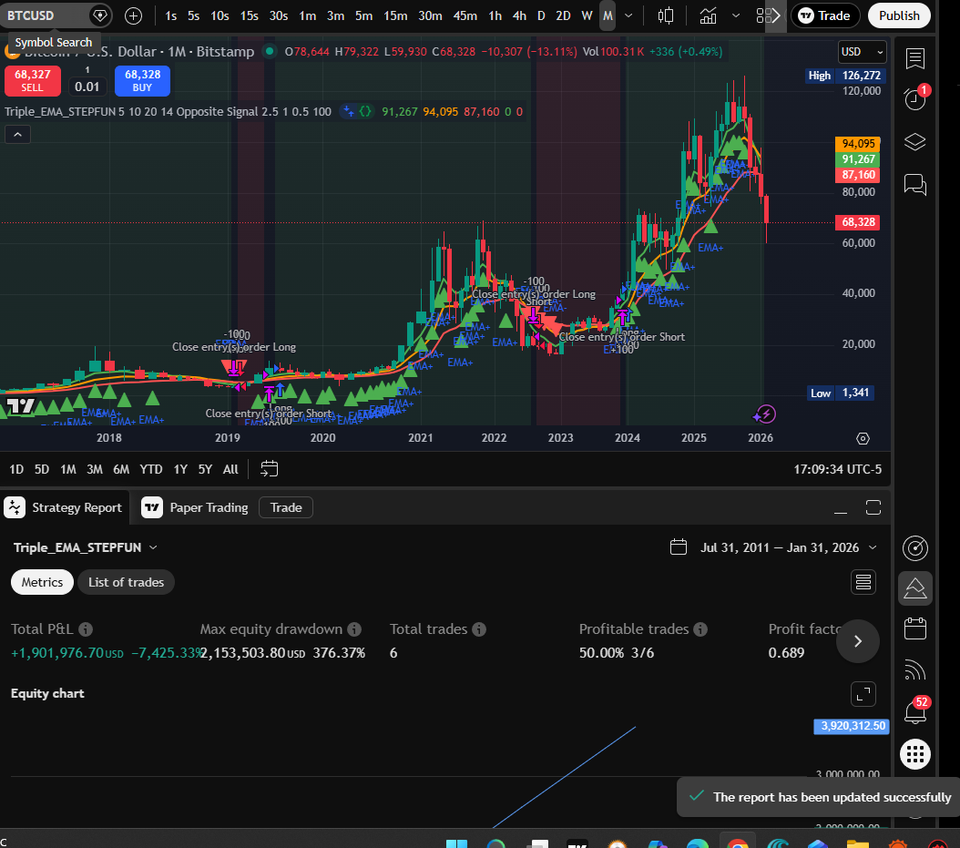Open the USD currency dropdown
Image resolution: width=960 pixels, height=848 pixels.
pos(860,52)
